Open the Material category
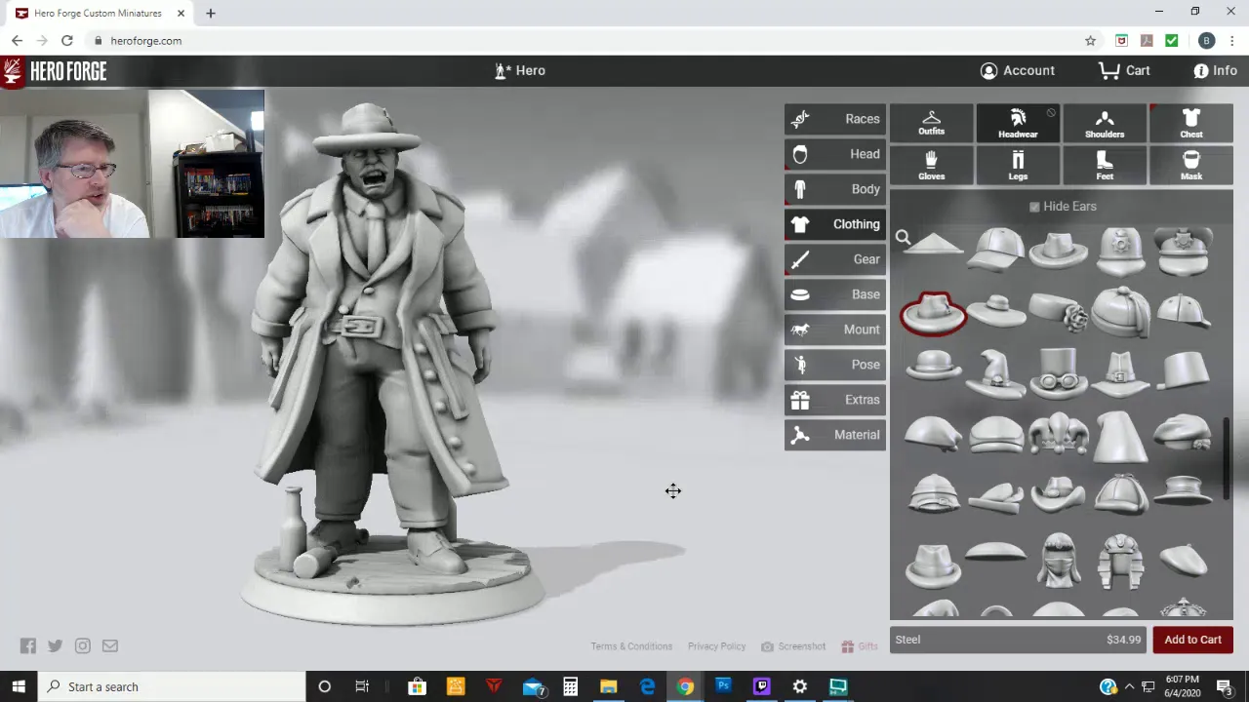 pyautogui.click(x=835, y=435)
